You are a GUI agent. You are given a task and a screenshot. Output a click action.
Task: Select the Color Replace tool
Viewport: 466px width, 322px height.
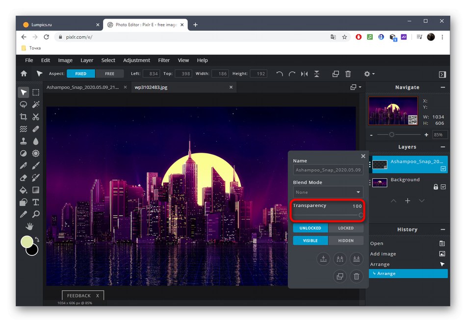point(36,177)
